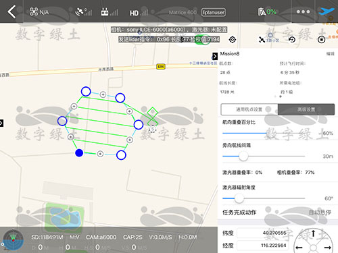The width and height of the screenshot is (338, 253).
Task: Tap 编辑 to edit Mission8
Action: 331,54
